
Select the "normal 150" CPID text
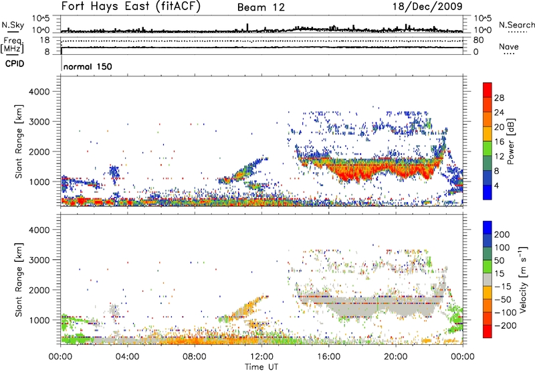(x=88, y=66)
